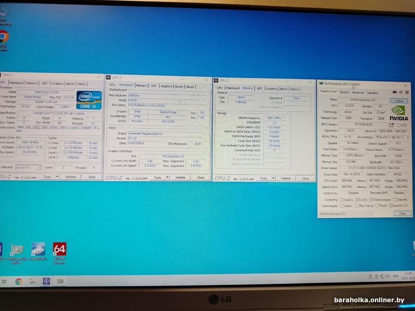Screen dimensions: 415x311
Task: Select SPD tab in the Memory CPU-Z window
Action: [259, 89]
